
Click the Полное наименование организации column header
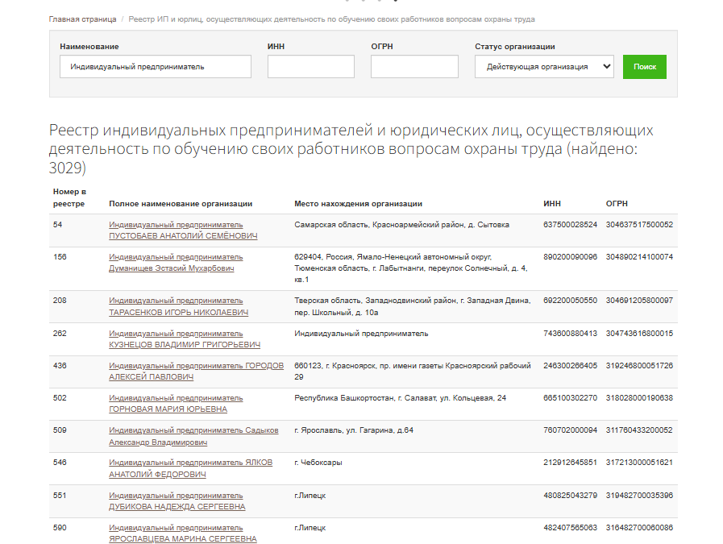(181, 204)
